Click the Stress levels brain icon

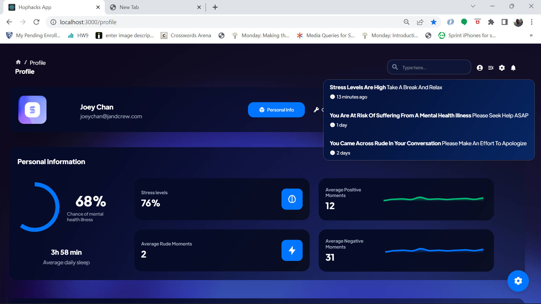pos(292,199)
